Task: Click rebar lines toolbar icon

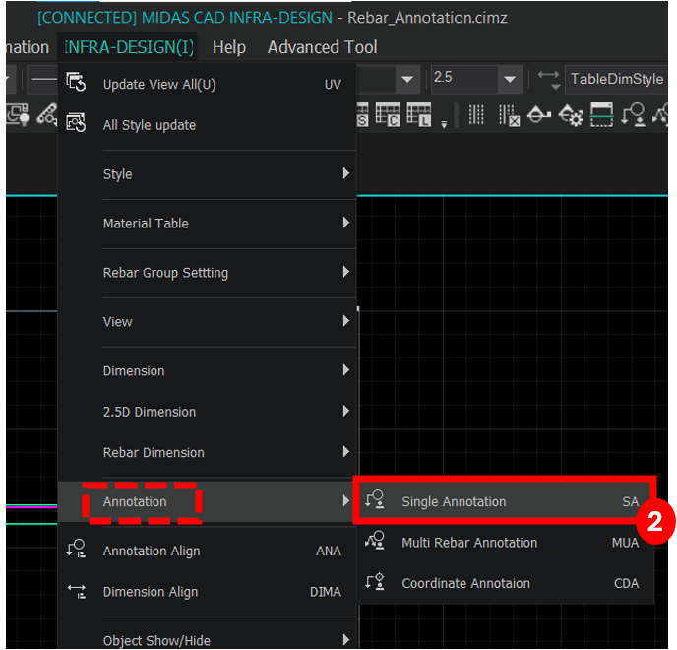Action: tap(476, 115)
